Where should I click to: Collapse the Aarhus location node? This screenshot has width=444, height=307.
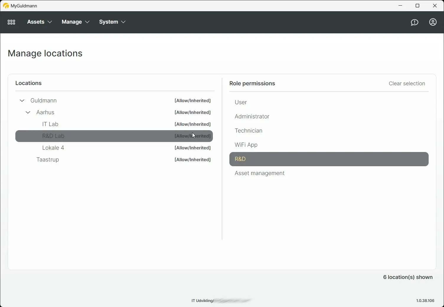28,112
